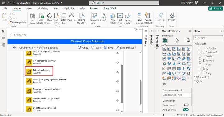The image size is (224, 117).
Task: Click Undo in Power Automate
Action: click(x=83, y=48)
